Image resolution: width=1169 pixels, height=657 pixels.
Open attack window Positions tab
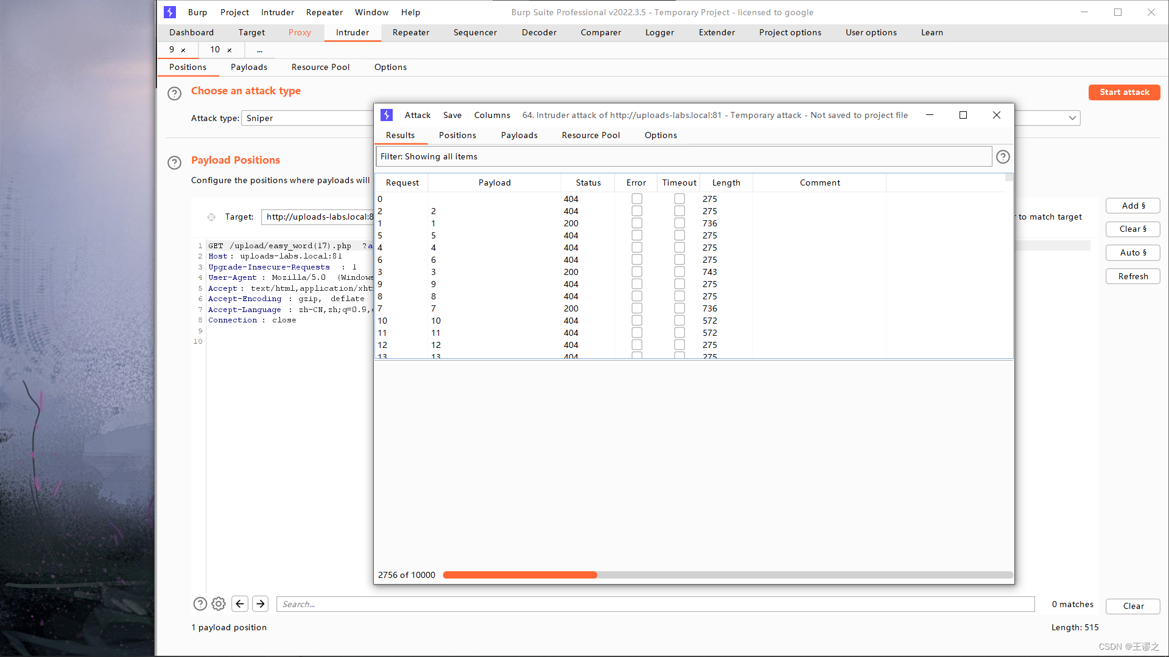[x=457, y=135]
